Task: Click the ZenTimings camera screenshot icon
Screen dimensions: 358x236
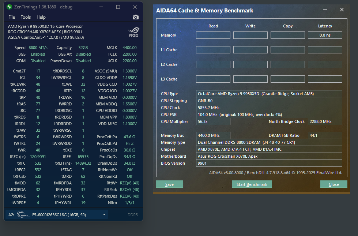Action: point(135,17)
